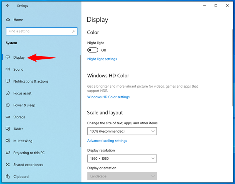The image size is (235, 184).
Task: Expand the Display resolution dropdown
Action: coord(122,158)
